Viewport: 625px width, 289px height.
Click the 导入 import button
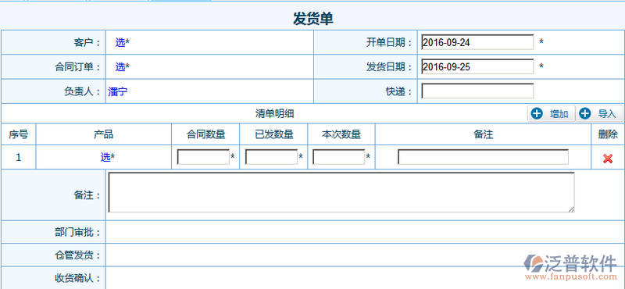click(x=599, y=113)
